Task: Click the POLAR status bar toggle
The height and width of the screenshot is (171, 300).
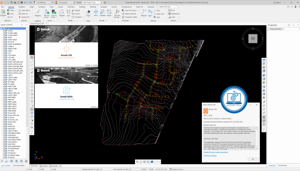Action: point(151,169)
